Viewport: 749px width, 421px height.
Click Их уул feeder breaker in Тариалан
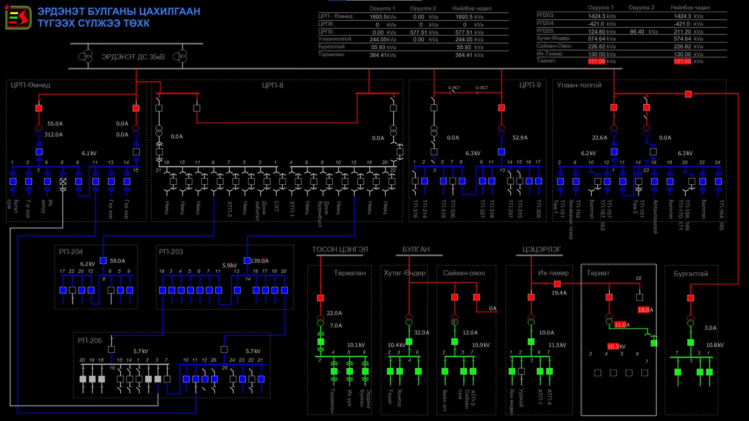[349, 371]
